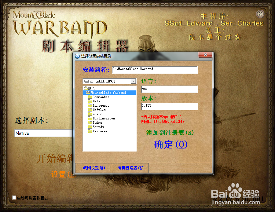Select the "Skins" folder name
275x212 pixels.
97,122
